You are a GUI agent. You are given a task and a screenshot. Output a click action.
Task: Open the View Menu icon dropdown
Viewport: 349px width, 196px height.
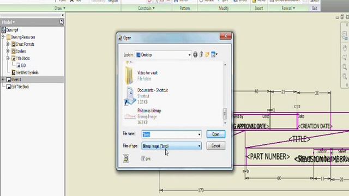(x=214, y=54)
